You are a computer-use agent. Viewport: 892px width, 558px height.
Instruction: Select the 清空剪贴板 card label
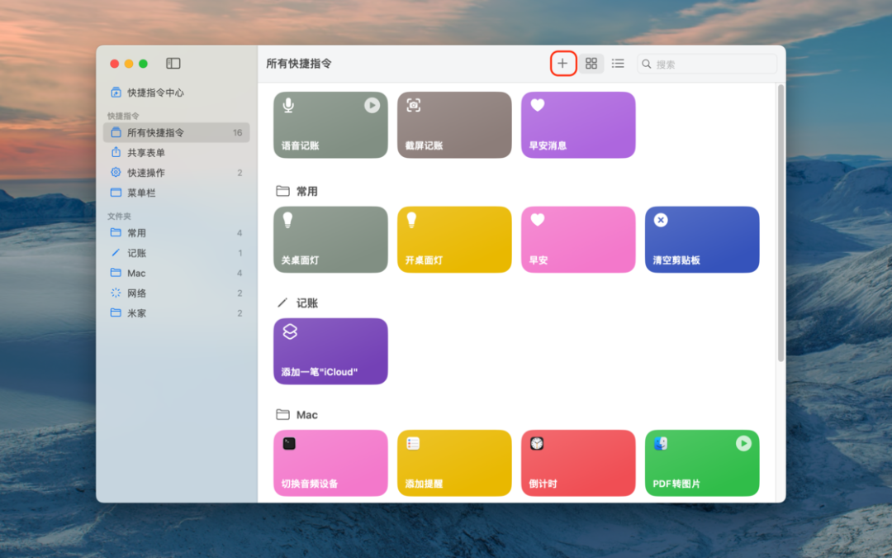point(676,260)
